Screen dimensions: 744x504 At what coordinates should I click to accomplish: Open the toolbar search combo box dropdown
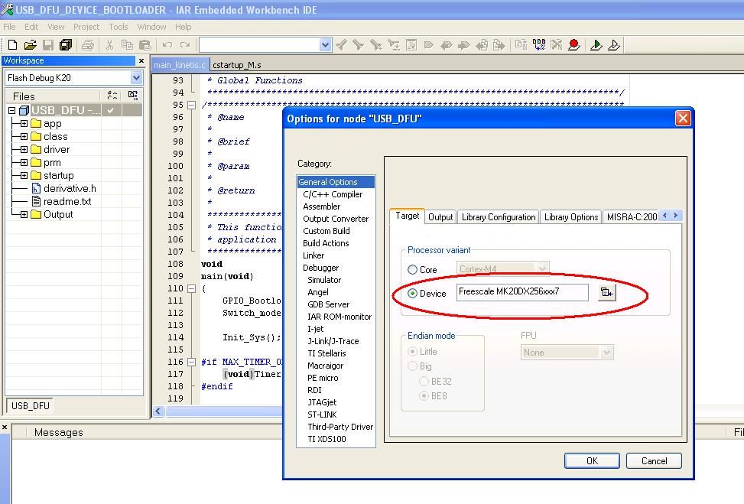tap(325, 45)
